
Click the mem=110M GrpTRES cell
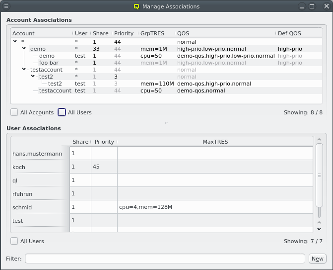(x=157, y=84)
